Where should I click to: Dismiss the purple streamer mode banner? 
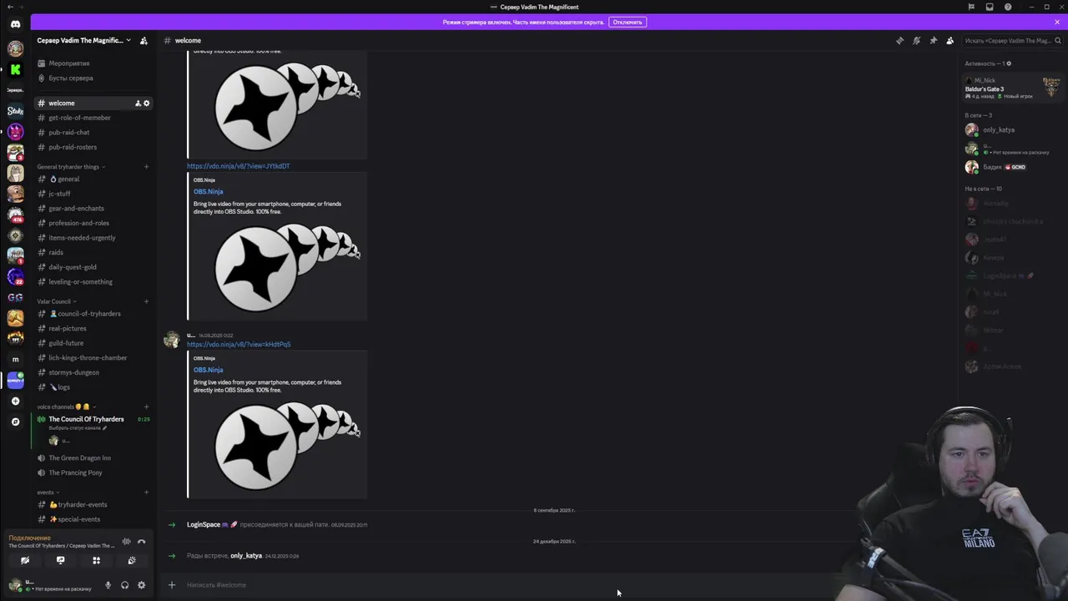pyautogui.click(x=1057, y=22)
